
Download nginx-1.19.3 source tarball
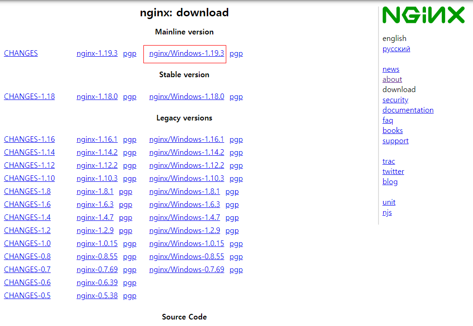pos(97,53)
